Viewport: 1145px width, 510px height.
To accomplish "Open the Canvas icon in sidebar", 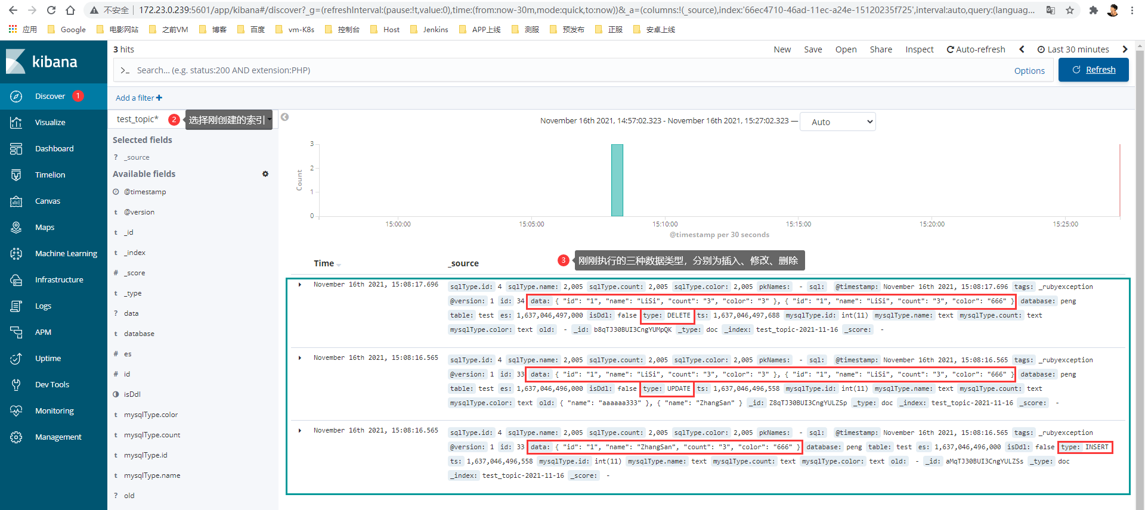I will coord(16,201).
